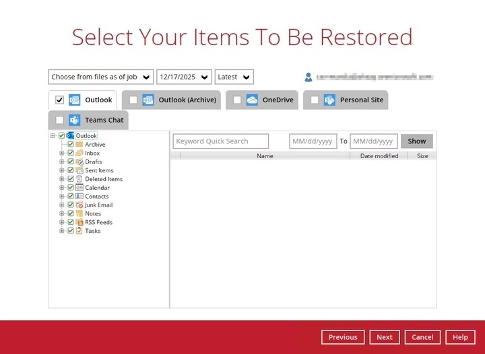Viewport: 485px width, 354px height.
Task: Tick the Teams Chat checkbox
Action: click(60, 120)
